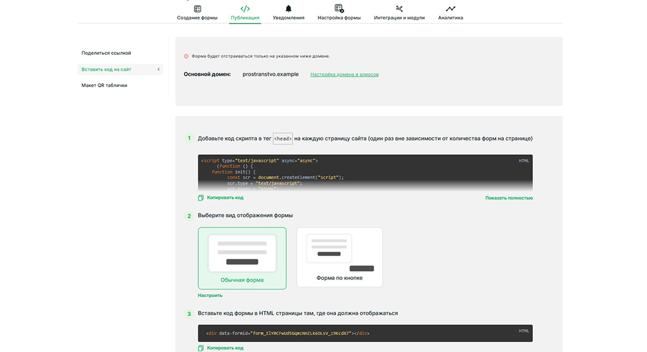
Task: Click the form settings gear icon
Action: pyautogui.click(x=339, y=9)
